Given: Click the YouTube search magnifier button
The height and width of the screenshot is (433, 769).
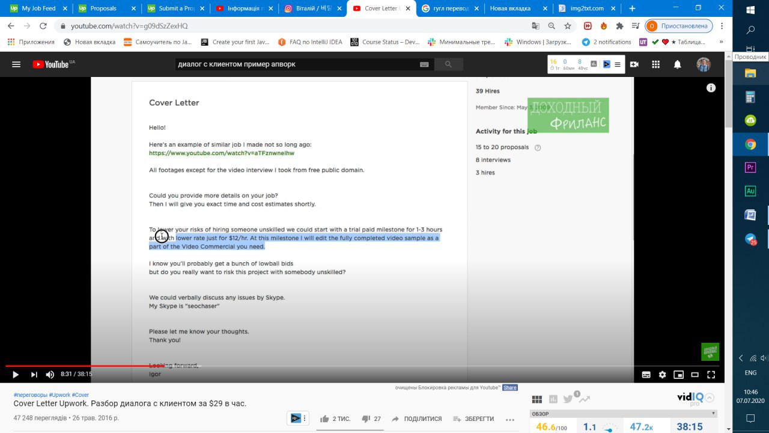Looking at the screenshot, I should pyautogui.click(x=448, y=64).
